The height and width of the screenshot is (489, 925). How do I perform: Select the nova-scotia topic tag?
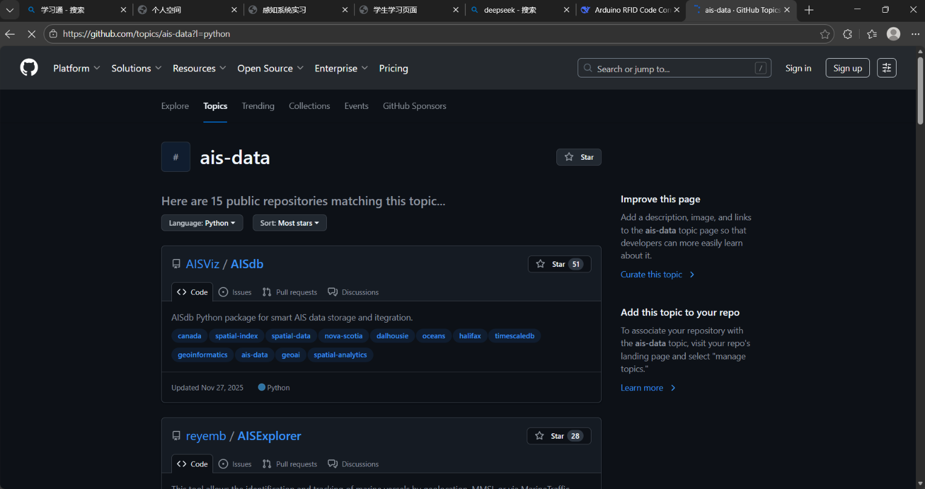click(343, 336)
